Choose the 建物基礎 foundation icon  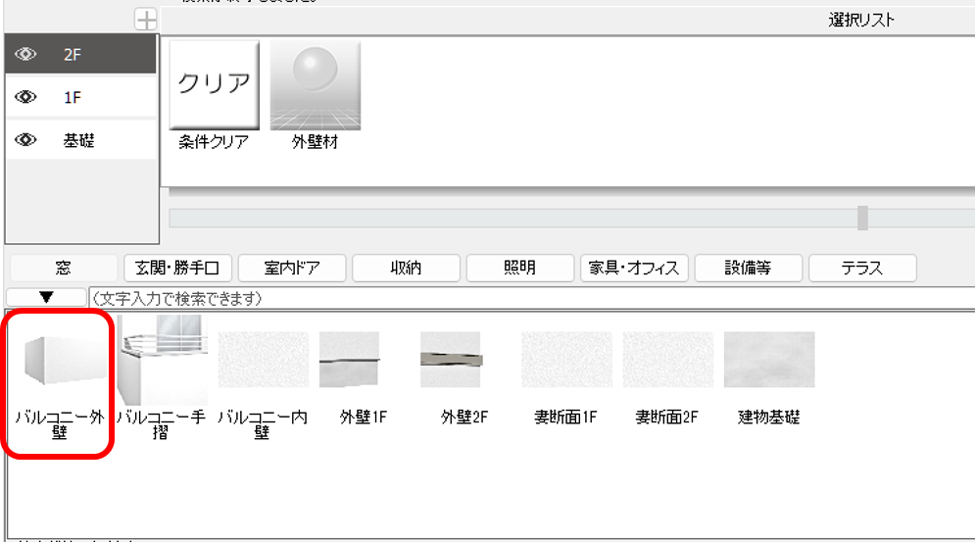tap(768, 361)
